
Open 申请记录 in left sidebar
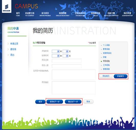pos(14,44)
